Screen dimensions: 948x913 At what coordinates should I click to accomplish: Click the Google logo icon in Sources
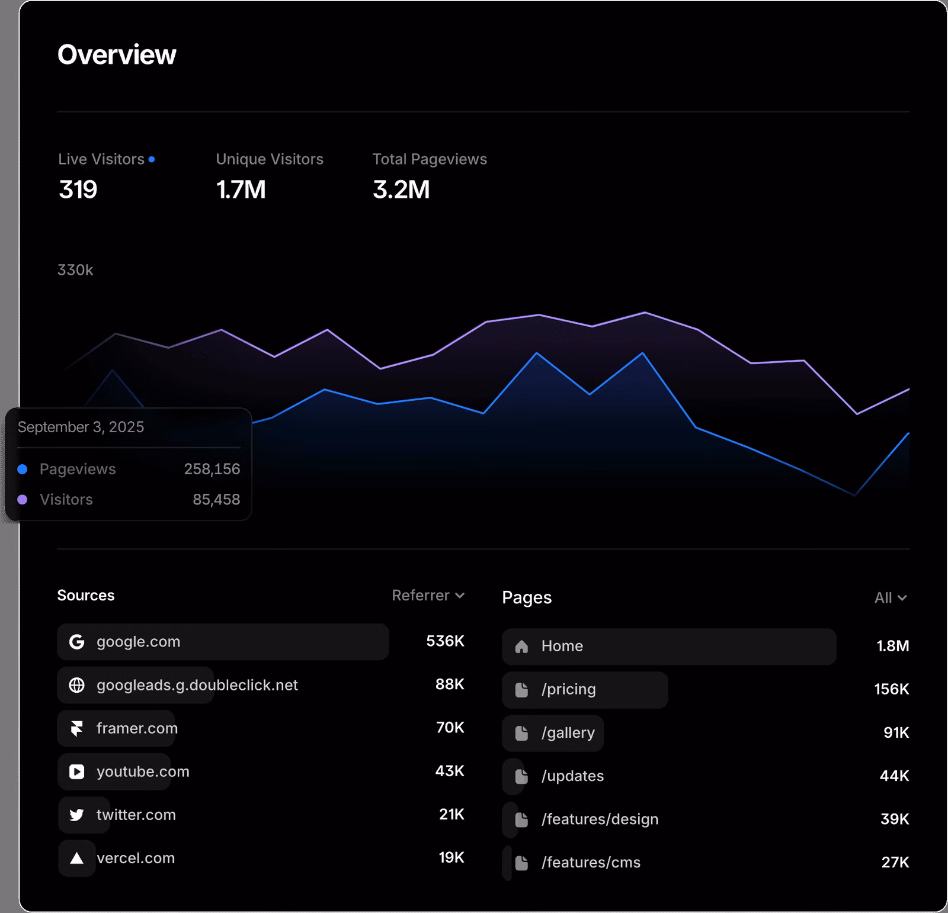76,642
